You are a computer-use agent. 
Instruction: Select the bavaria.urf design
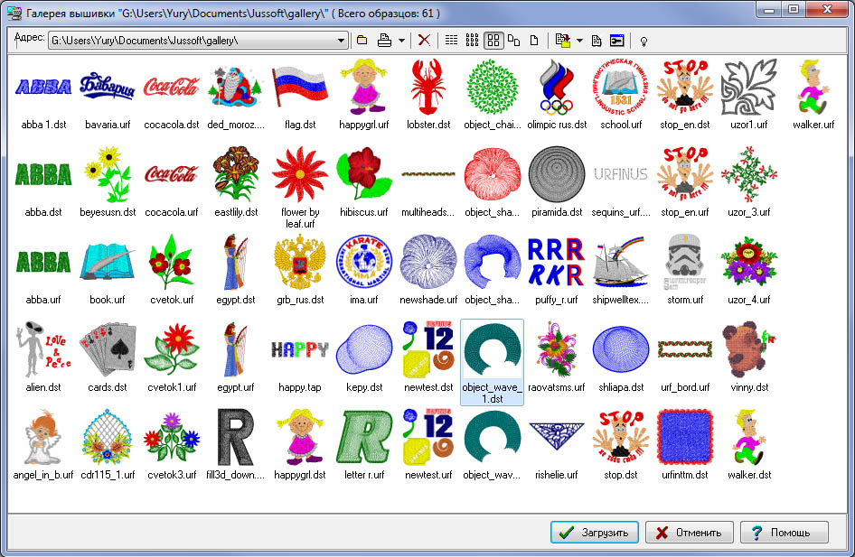coord(108,88)
